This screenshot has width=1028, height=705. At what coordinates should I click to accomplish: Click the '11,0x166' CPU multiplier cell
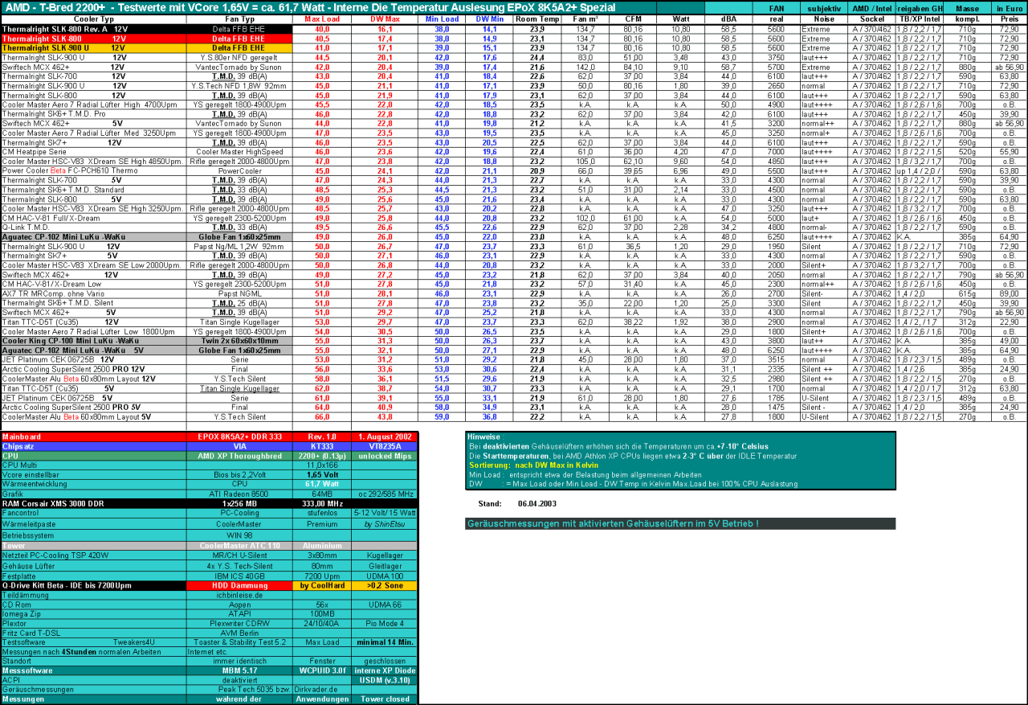(x=322, y=465)
